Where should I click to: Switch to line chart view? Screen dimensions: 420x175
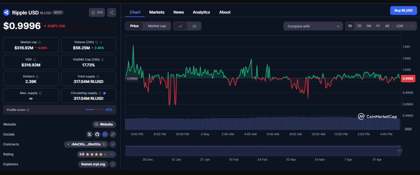pos(180,26)
